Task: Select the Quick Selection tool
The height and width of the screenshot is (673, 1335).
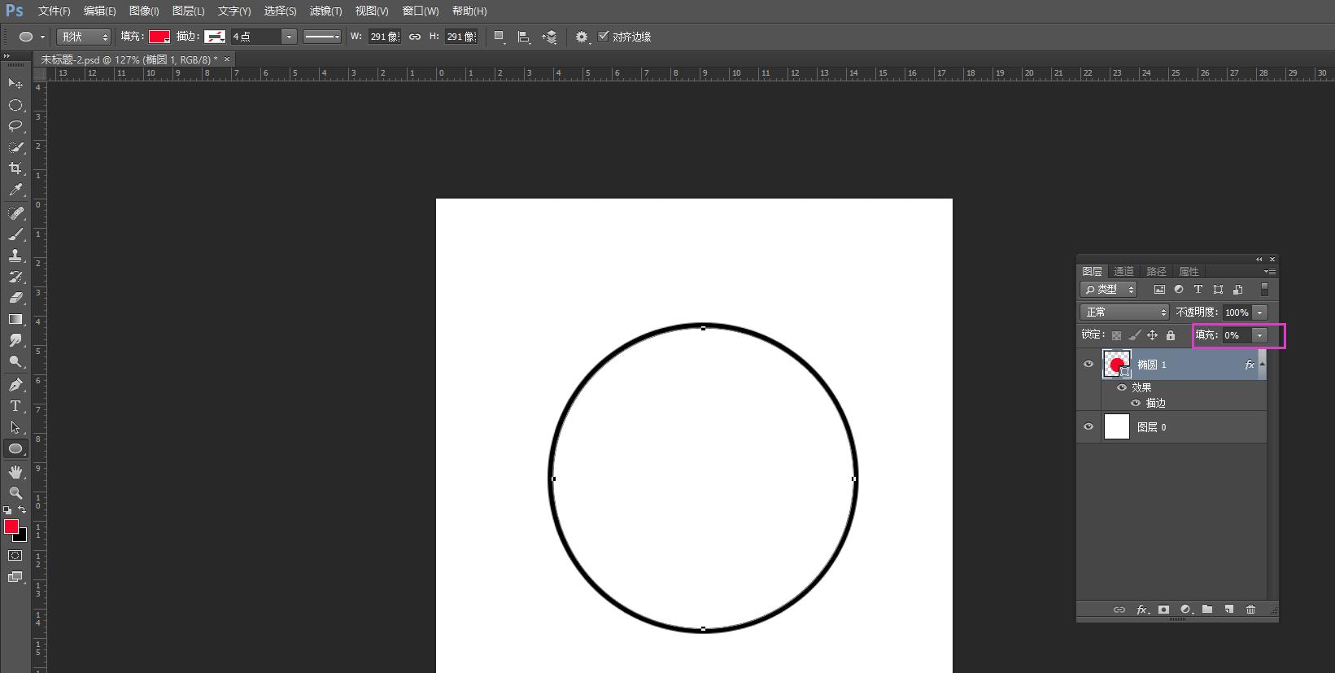Action: click(x=15, y=147)
